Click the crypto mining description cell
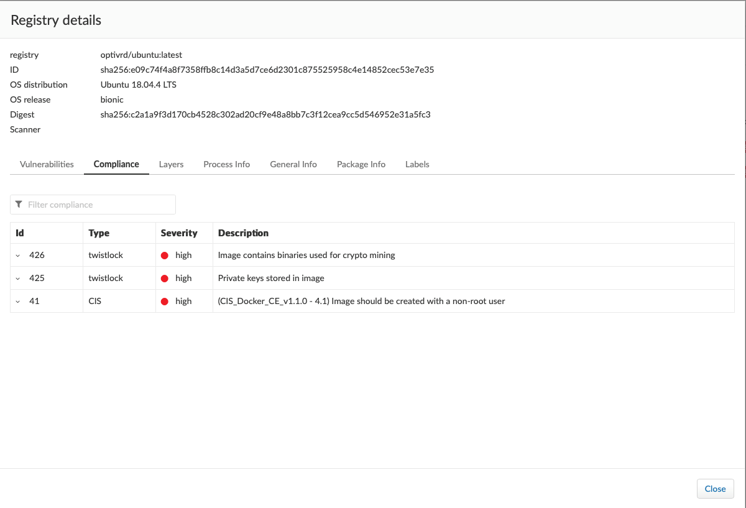 coord(306,255)
